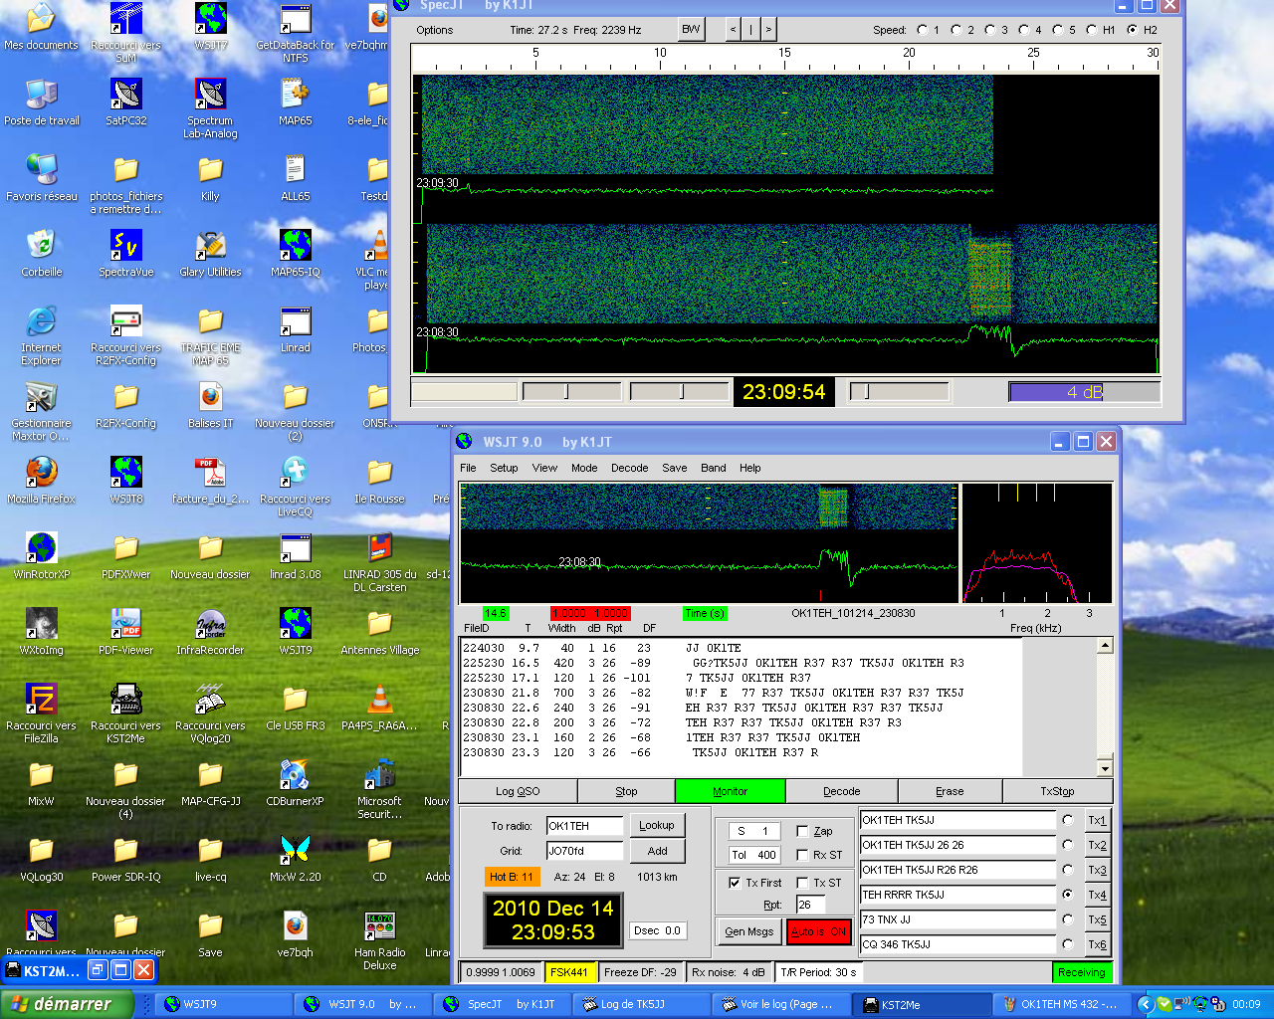This screenshot has height=1019, width=1274.
Task: Open the Corbeille recycle bin
Action: (x=41, y=254)
